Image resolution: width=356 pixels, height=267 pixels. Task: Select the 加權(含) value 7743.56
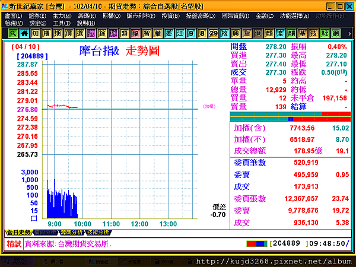click(x=302, y=128)
